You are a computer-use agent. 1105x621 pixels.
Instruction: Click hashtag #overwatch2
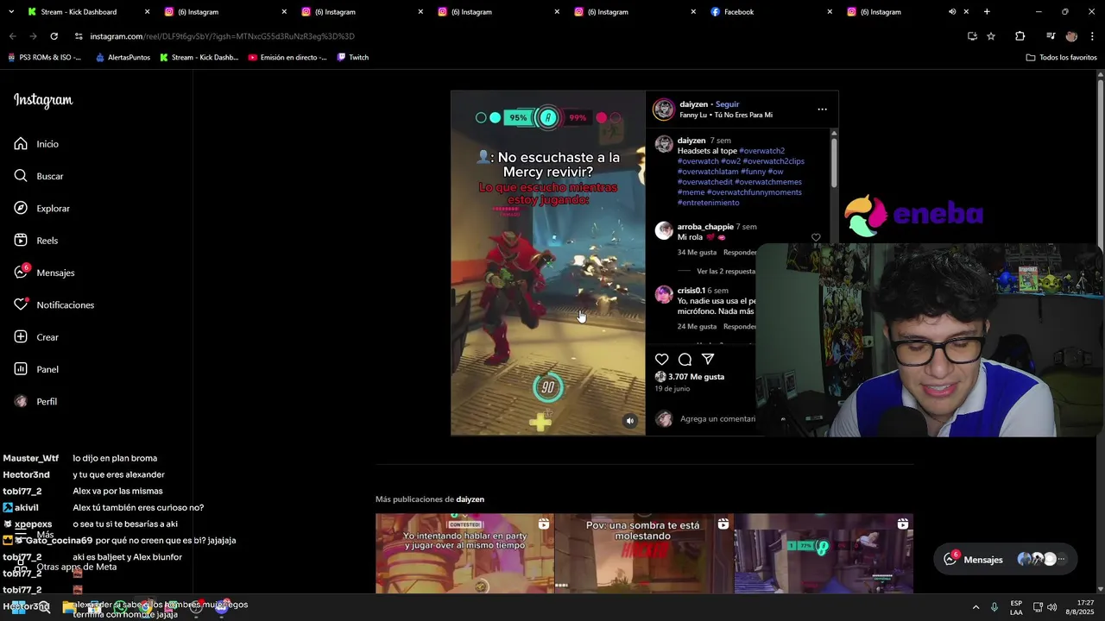[x=761, y=151]
